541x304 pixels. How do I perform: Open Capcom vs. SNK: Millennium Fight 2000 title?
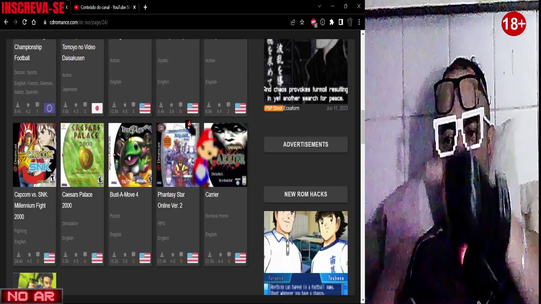click(31, 206)
